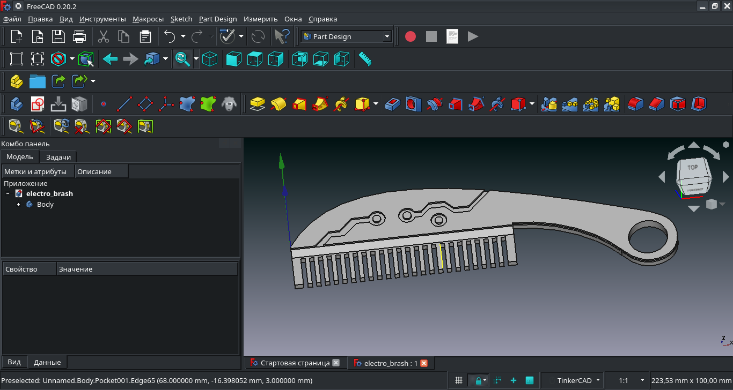The height and width of the screenshot is (390, 733).
Task: Click the Fit All view icon
Action: coord(17,59)
